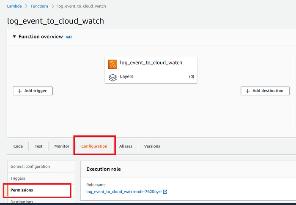Click the Layers (0) row
This screenshot has height=205, width=296.
(151, 77)
